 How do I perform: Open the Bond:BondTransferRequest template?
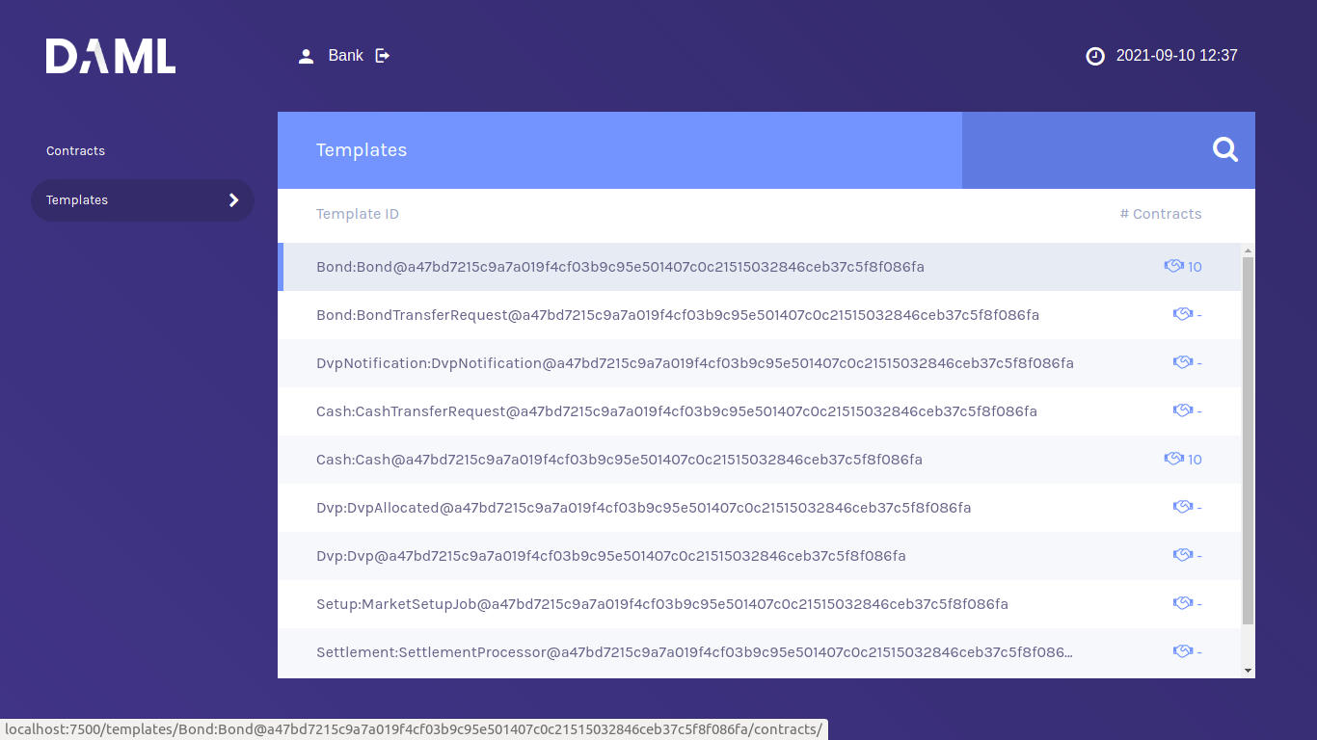click(677, 315)
